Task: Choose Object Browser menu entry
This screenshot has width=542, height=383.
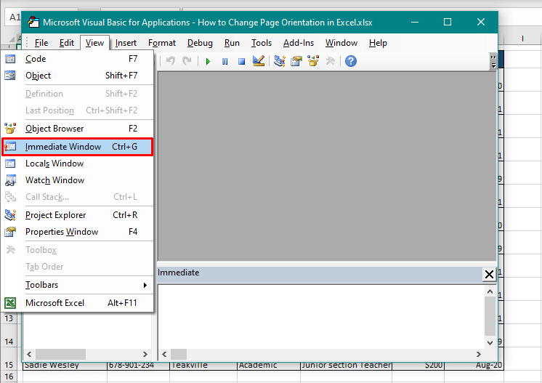Action: point(78,129)
